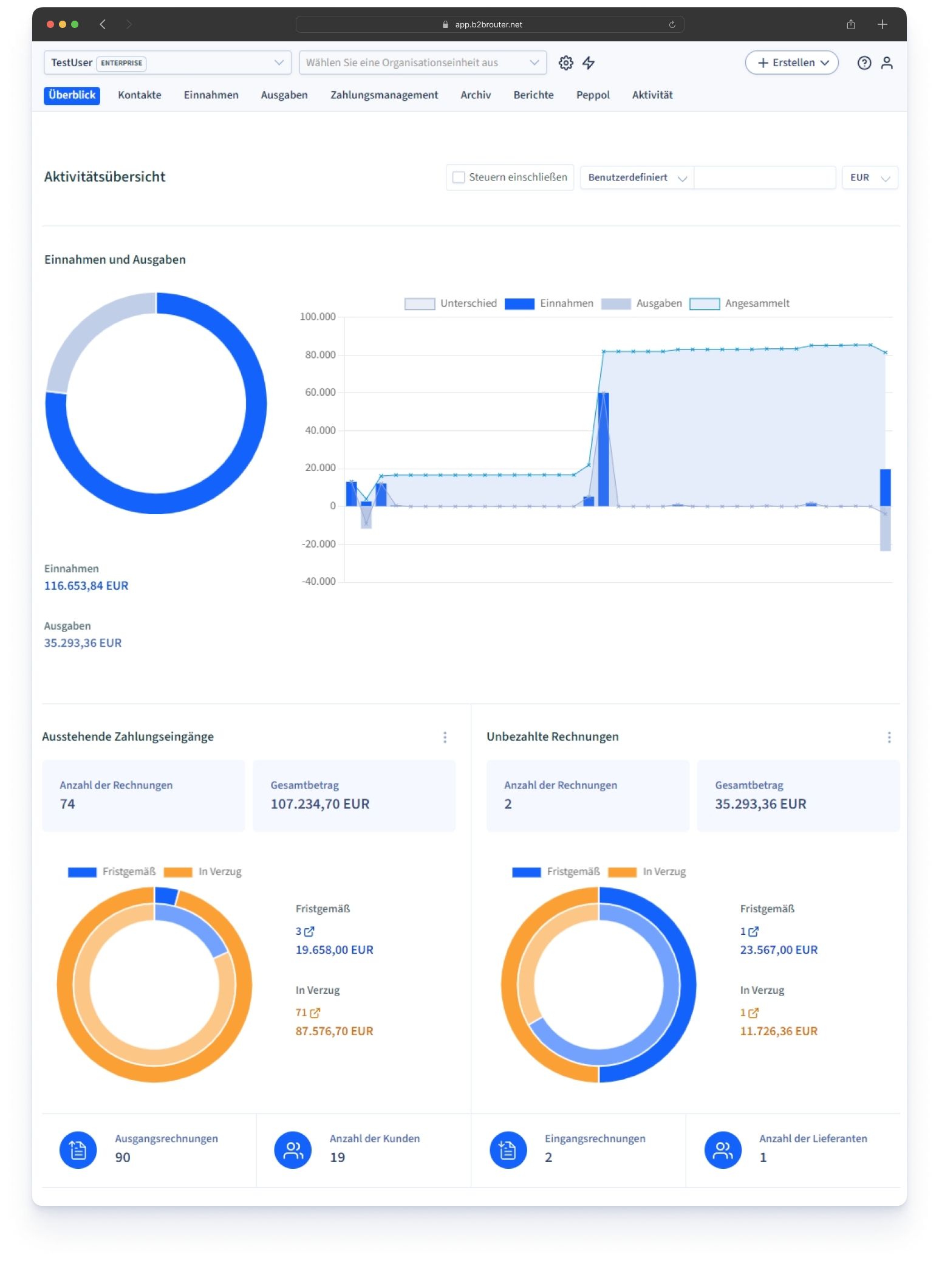Open Unbezahlte Rechnungen options menu
This screenshot has width=939, height=1263.
[x=889, y=737]
